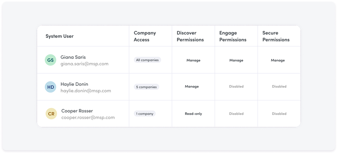Click the email haylie.donin@msp.com

(x=86, y=91)
